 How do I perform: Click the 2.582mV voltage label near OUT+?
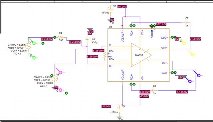195,39
